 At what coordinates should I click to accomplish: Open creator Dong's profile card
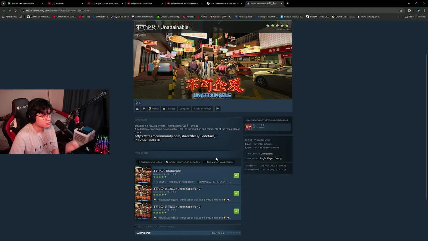pyautogui.click(x=267, y=127)
